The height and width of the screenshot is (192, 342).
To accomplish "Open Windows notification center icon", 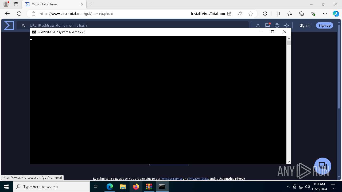I will (333, 187).
